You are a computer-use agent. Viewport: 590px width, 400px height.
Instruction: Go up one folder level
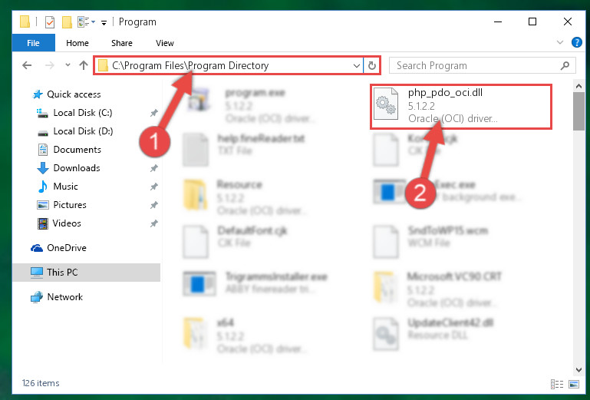tap(84, 65)
